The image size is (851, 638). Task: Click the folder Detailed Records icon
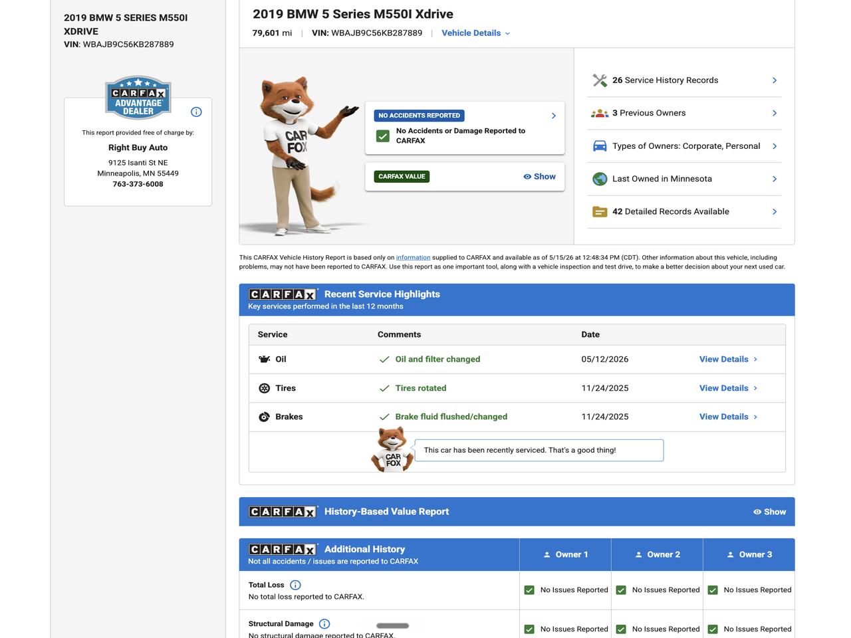pos(600,212)
